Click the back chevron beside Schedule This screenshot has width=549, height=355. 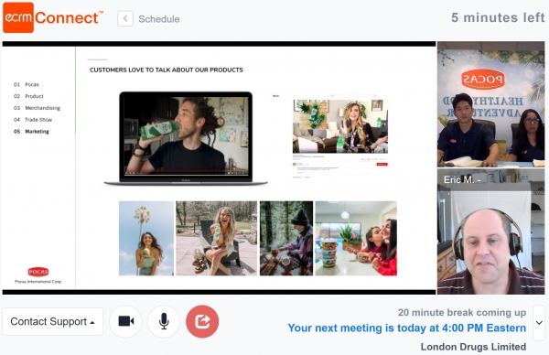coord(125,18)
